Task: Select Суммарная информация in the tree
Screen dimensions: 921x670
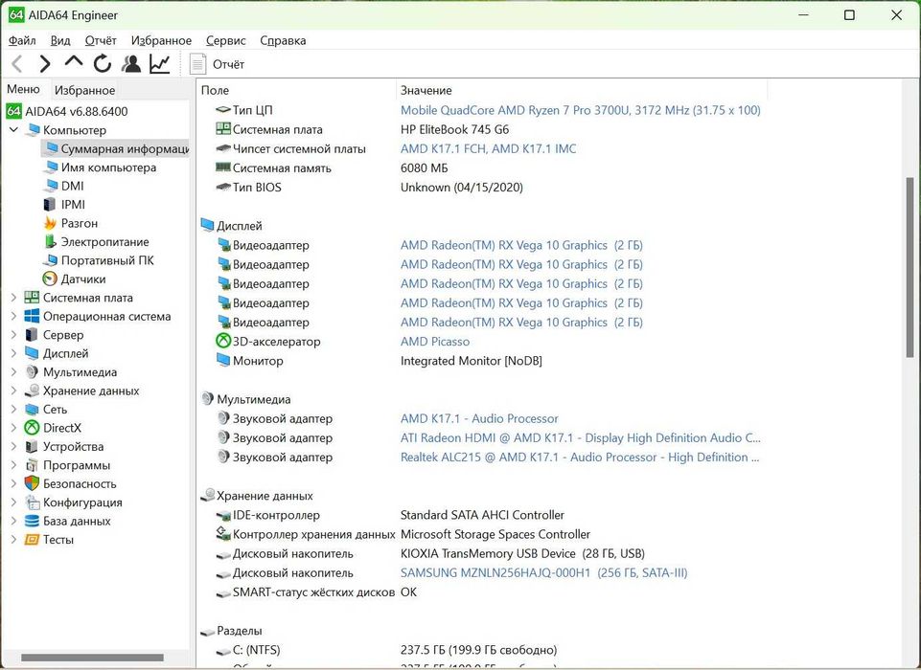Action: pos(115,148)
